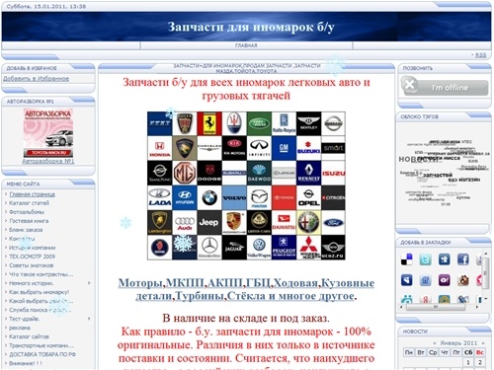Expand the Тест-драйв submenu arrow
The height and width of the screenshot is (370, 494).
(x=89, y=319)
